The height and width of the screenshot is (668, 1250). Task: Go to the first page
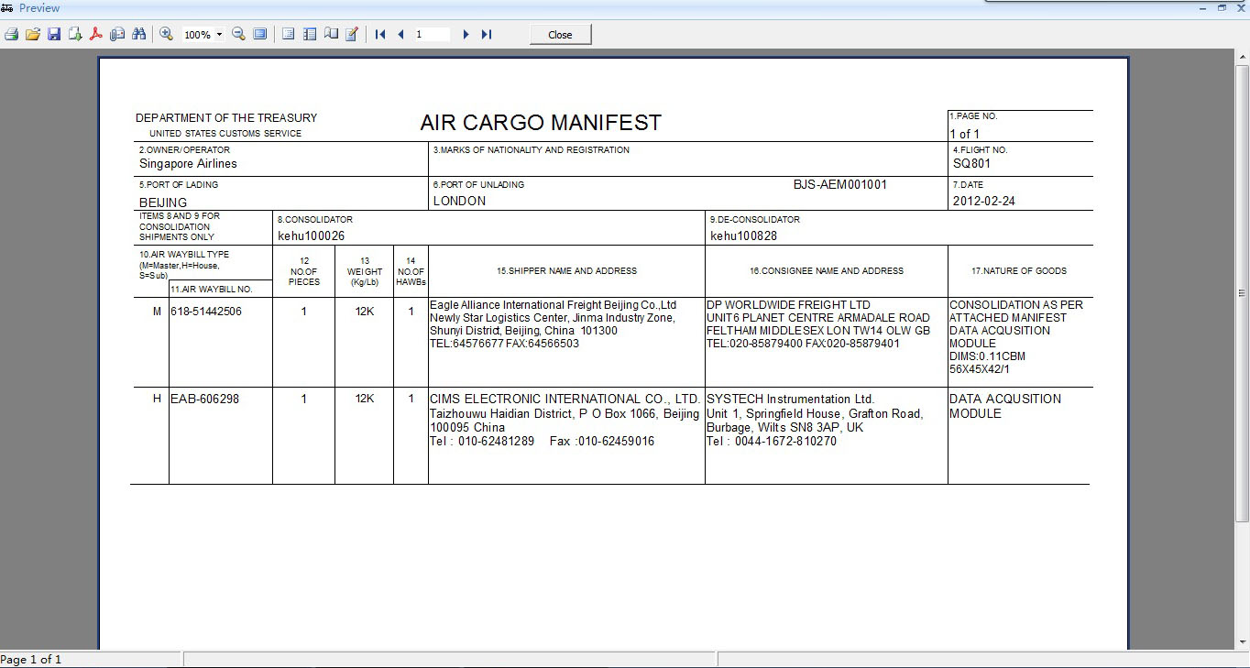pos(380,34)
